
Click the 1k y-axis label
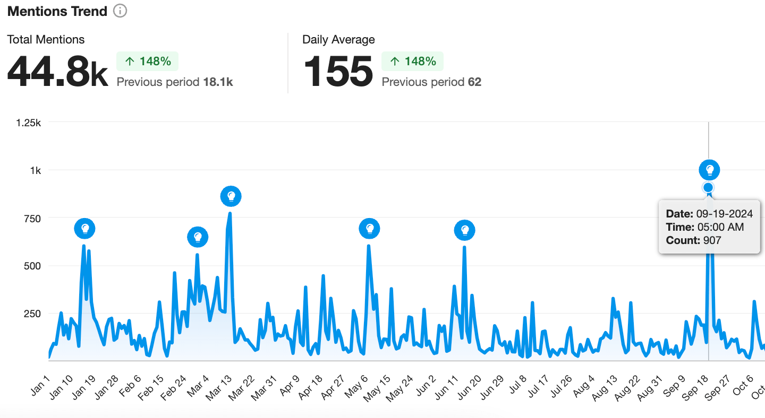pyautogui.click(x=36, y=170)
